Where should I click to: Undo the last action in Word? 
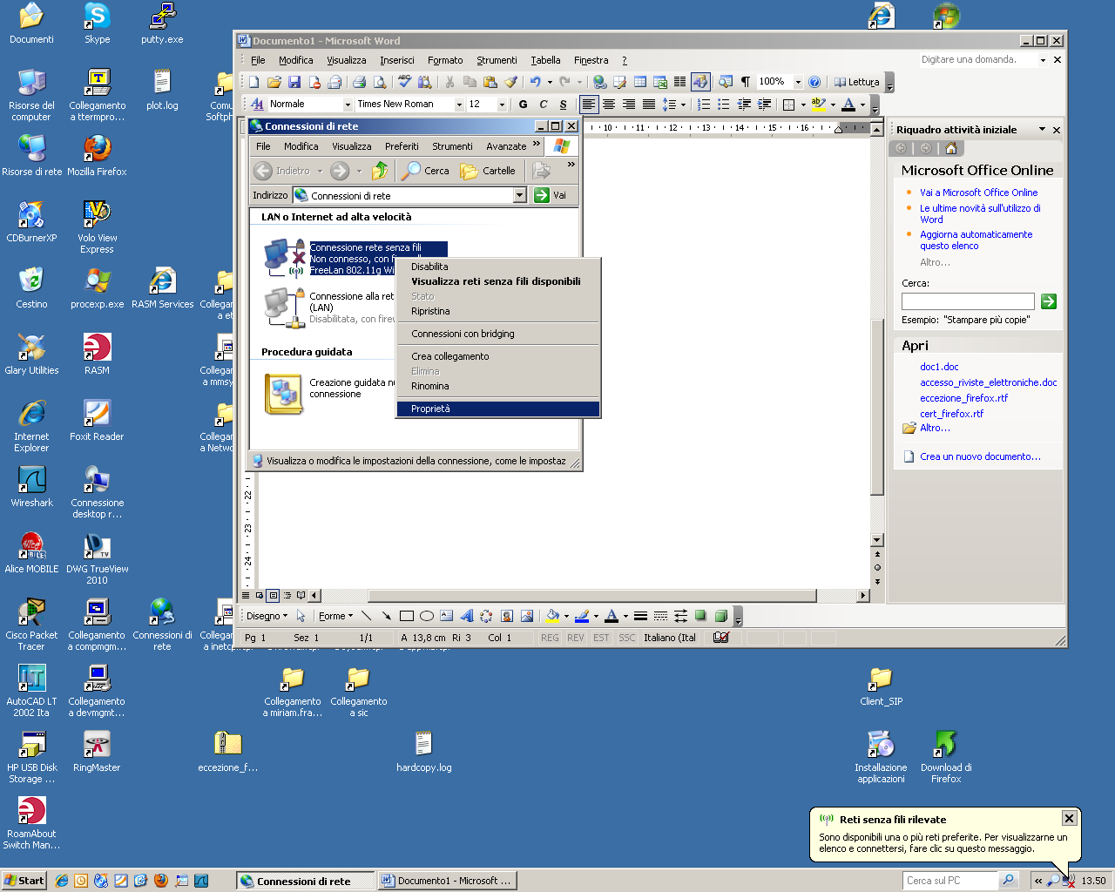[535, 82]
